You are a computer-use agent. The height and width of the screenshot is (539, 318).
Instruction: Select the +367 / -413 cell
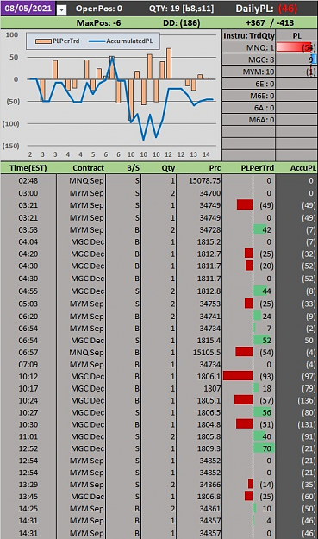pyautogui.click(x=270, y=23)
